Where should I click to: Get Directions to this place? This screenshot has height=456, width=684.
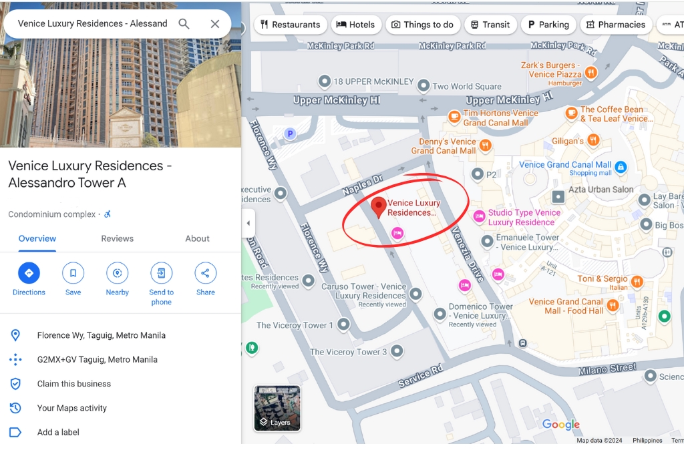[29, 279]
